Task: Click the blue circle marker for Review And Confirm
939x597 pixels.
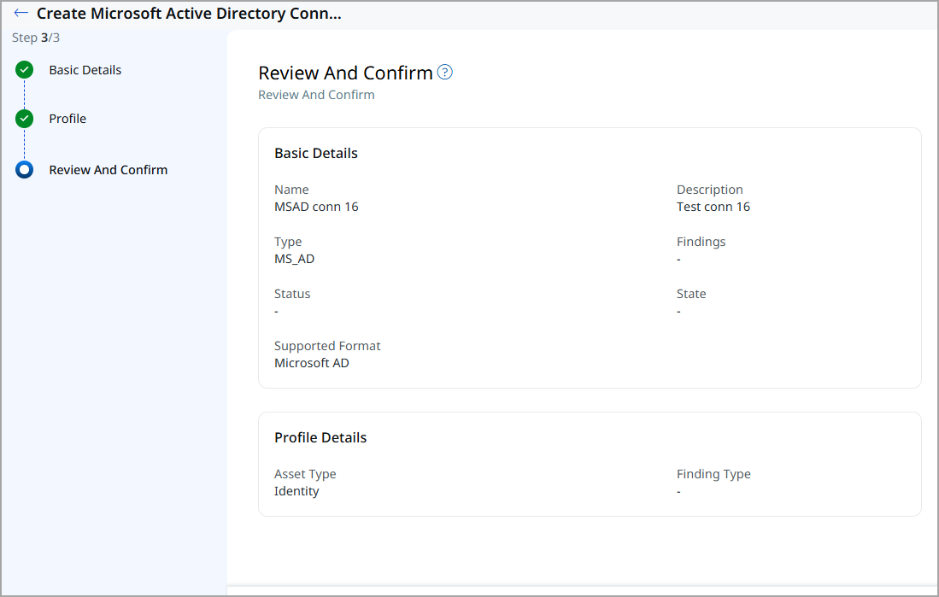Action: click(x=25, y=170)
